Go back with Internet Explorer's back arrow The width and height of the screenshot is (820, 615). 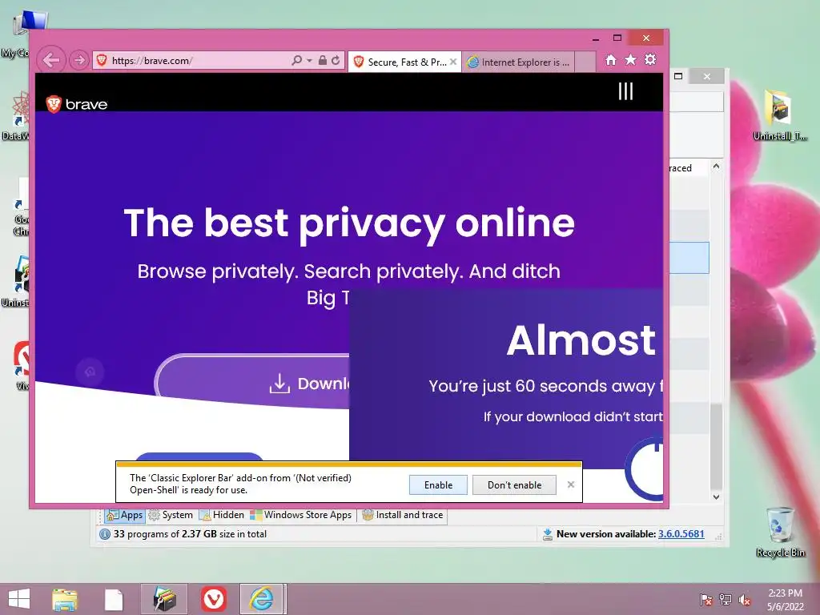pyautogui.click(x=51, y=60)
